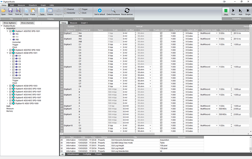Expand the Digitizer2 tree node
Viewport: 252px width, 159px height.
pyautogui.click(x=7, y=50)
